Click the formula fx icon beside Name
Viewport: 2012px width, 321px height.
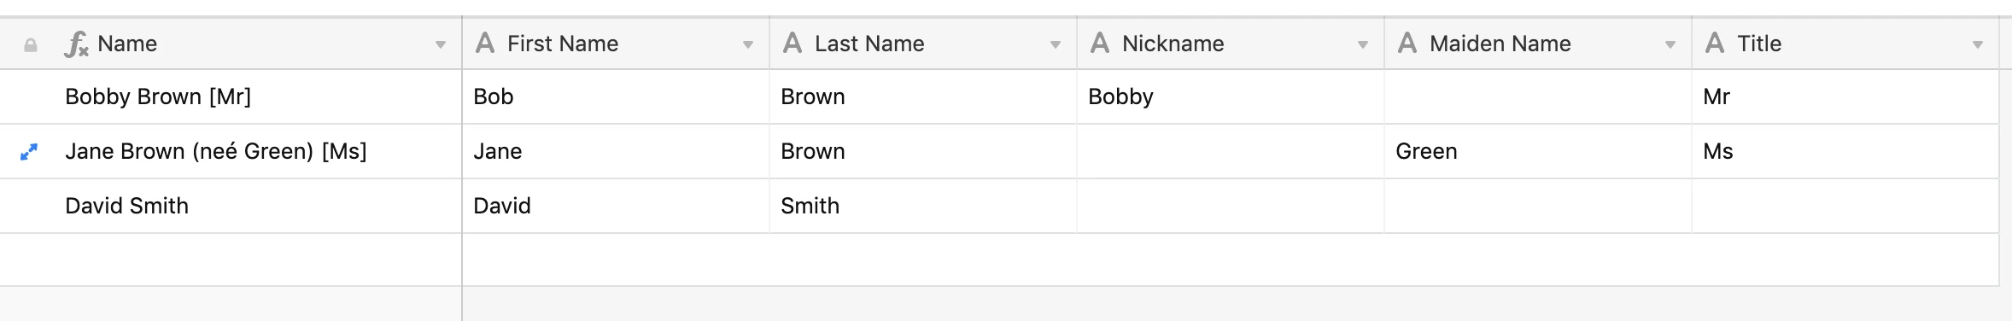pos(76,44)
